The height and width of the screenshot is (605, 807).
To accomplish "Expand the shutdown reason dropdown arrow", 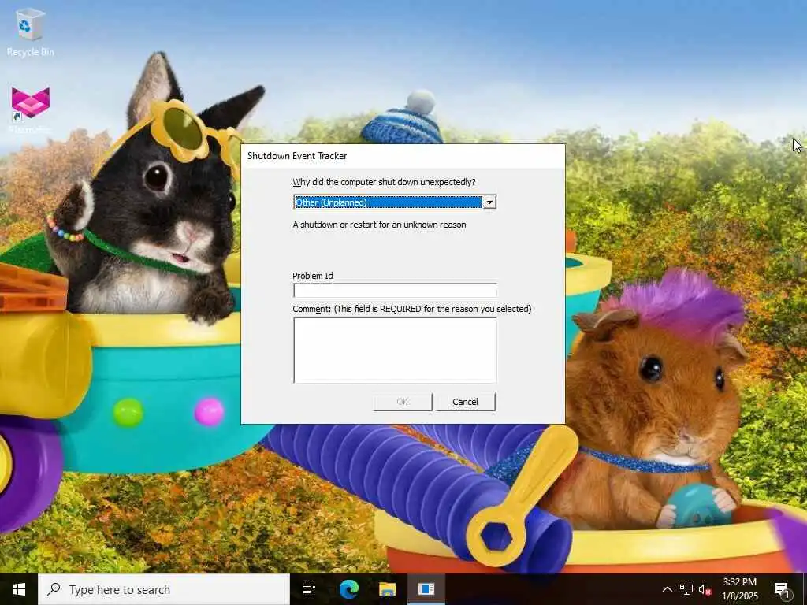I will [x=489, y=202].
